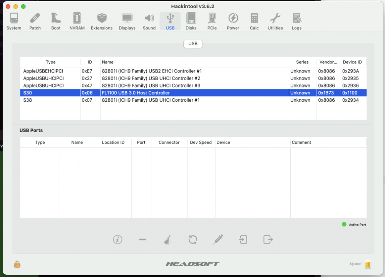
Task: Click the yellow minimize window button
Action: (16, 7)
